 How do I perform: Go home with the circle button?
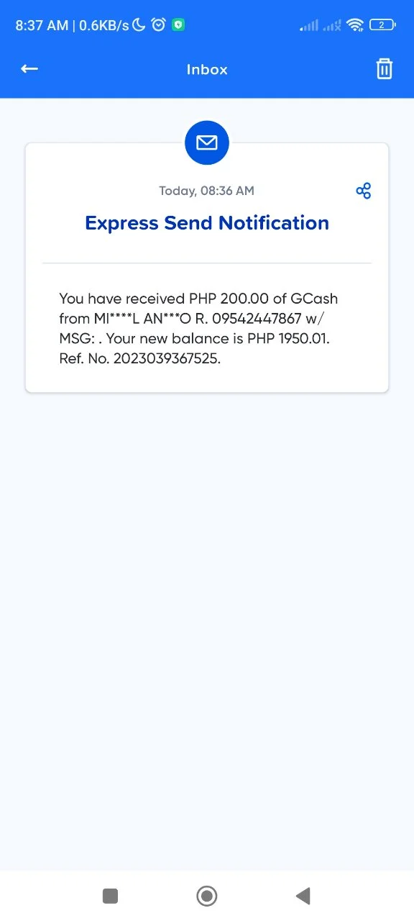(207, 896)
